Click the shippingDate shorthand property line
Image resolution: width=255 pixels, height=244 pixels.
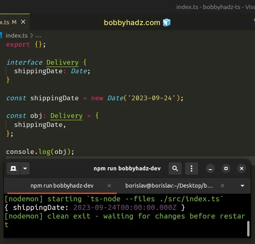click(x=40, y=125)
